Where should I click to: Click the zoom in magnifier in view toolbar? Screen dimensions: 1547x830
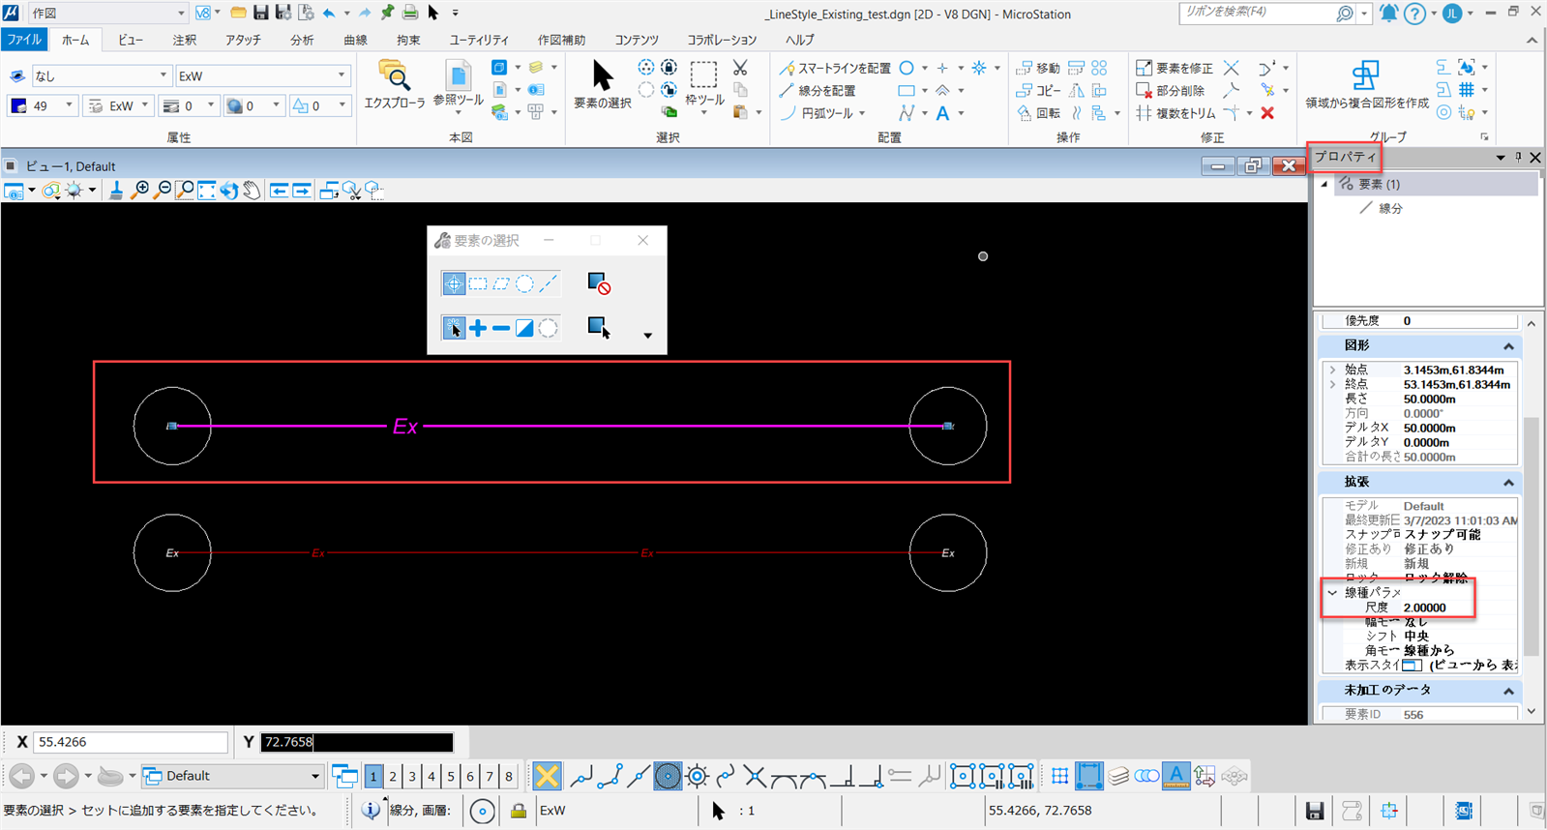point(141,191)
